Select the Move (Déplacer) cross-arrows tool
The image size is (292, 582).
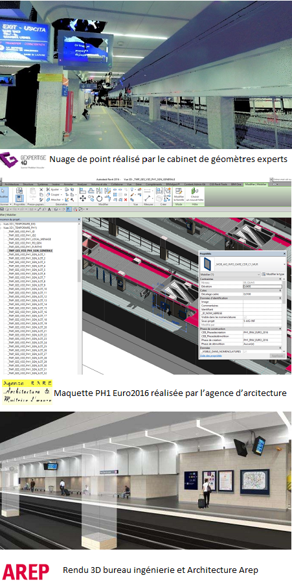pos(82,198)
